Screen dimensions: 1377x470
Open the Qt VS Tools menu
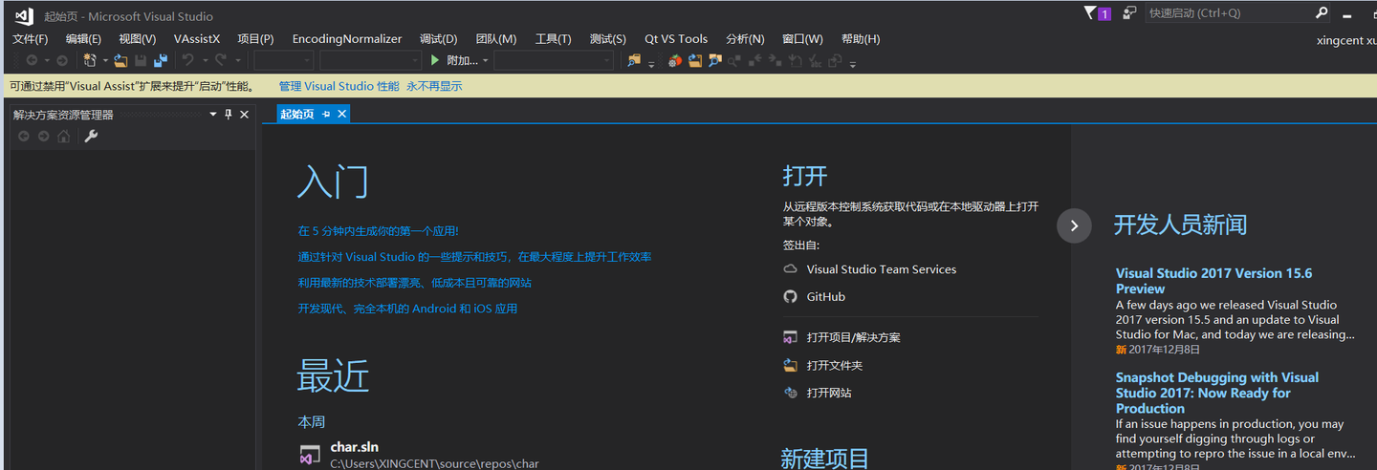(x=676, y=39)
